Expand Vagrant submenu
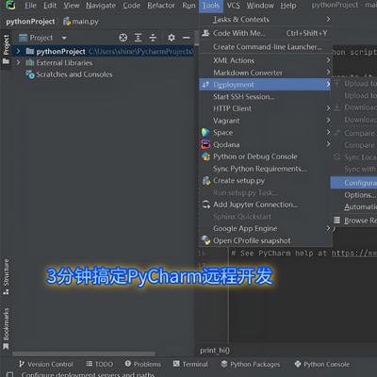 click(x=328, y=120)
